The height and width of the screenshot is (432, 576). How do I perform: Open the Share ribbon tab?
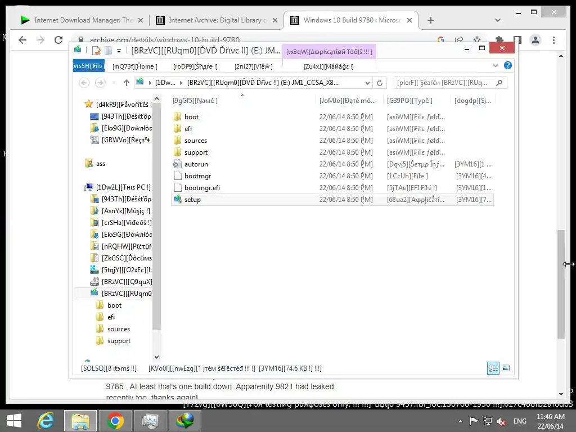pyautogui.click(x=195, y=66)
